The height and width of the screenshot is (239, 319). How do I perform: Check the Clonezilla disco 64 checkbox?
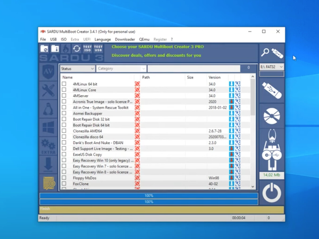point(64,137)
